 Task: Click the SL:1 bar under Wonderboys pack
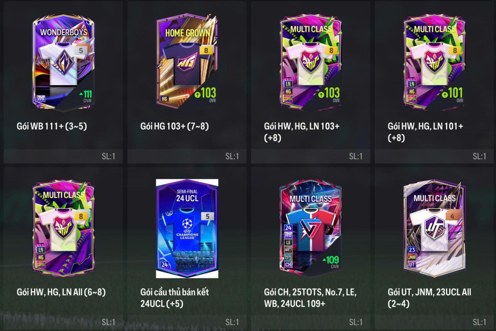click(x=63, y=156)
